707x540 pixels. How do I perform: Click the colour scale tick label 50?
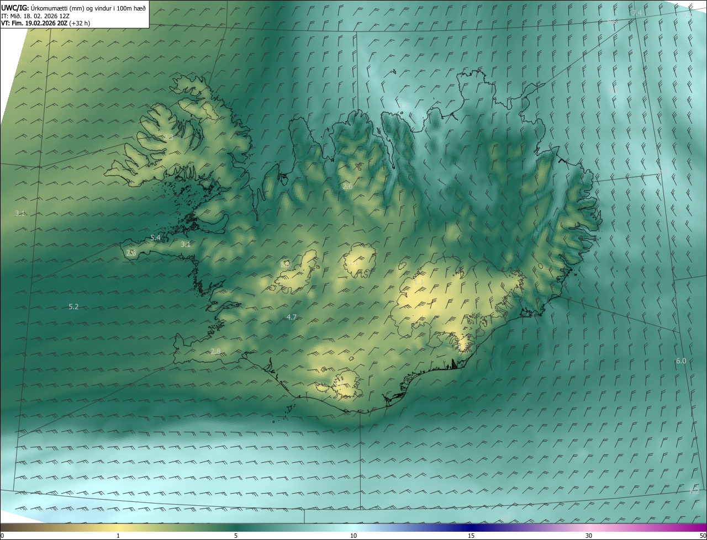tap(703, 536)
